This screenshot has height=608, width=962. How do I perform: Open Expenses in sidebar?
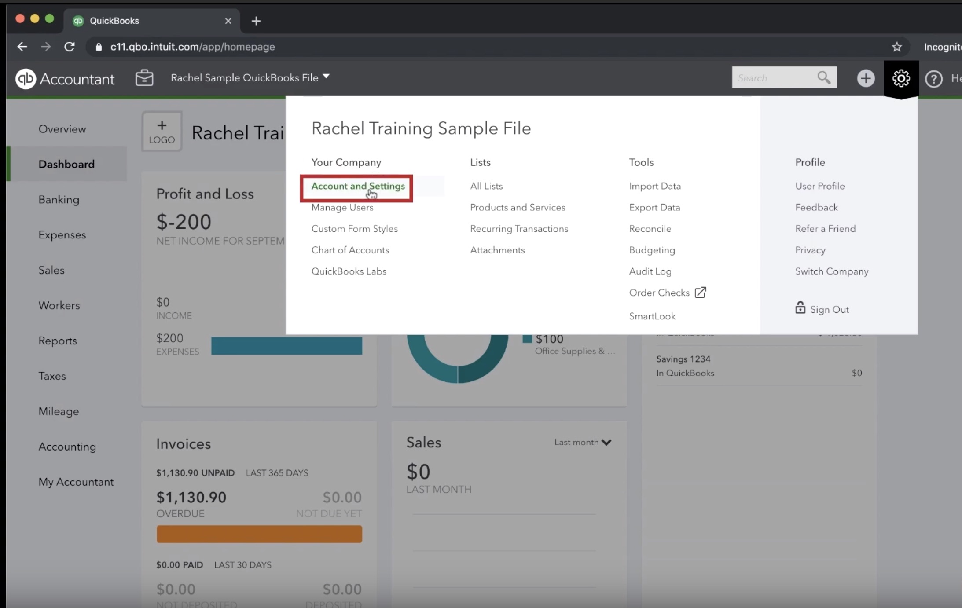coord(62,235)
